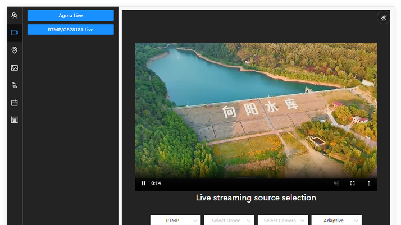Expand the Select Camera dropdown
401x225 pixels.
point(283,220)
